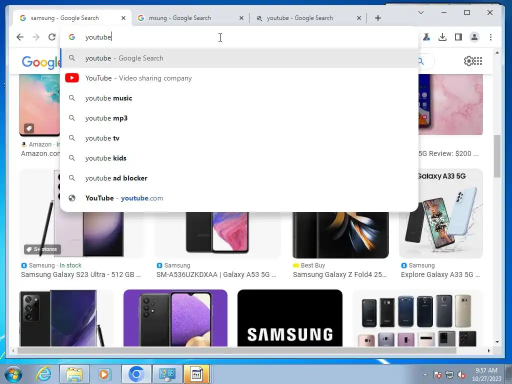Click the blue page search magnifier
This screenshot has height=384, width=512.
(x=420, y=61)
